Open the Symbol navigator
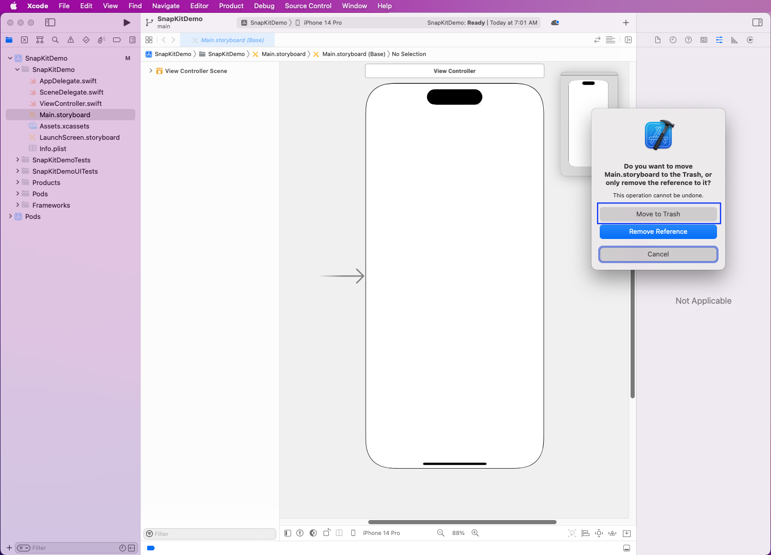The image size is (771, 555). 40,40
